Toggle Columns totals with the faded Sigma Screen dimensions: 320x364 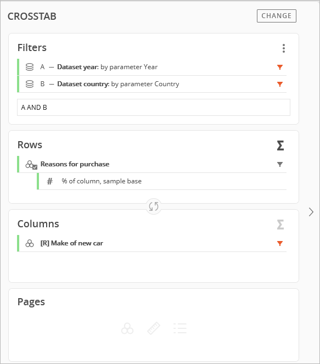pos(280,225)
